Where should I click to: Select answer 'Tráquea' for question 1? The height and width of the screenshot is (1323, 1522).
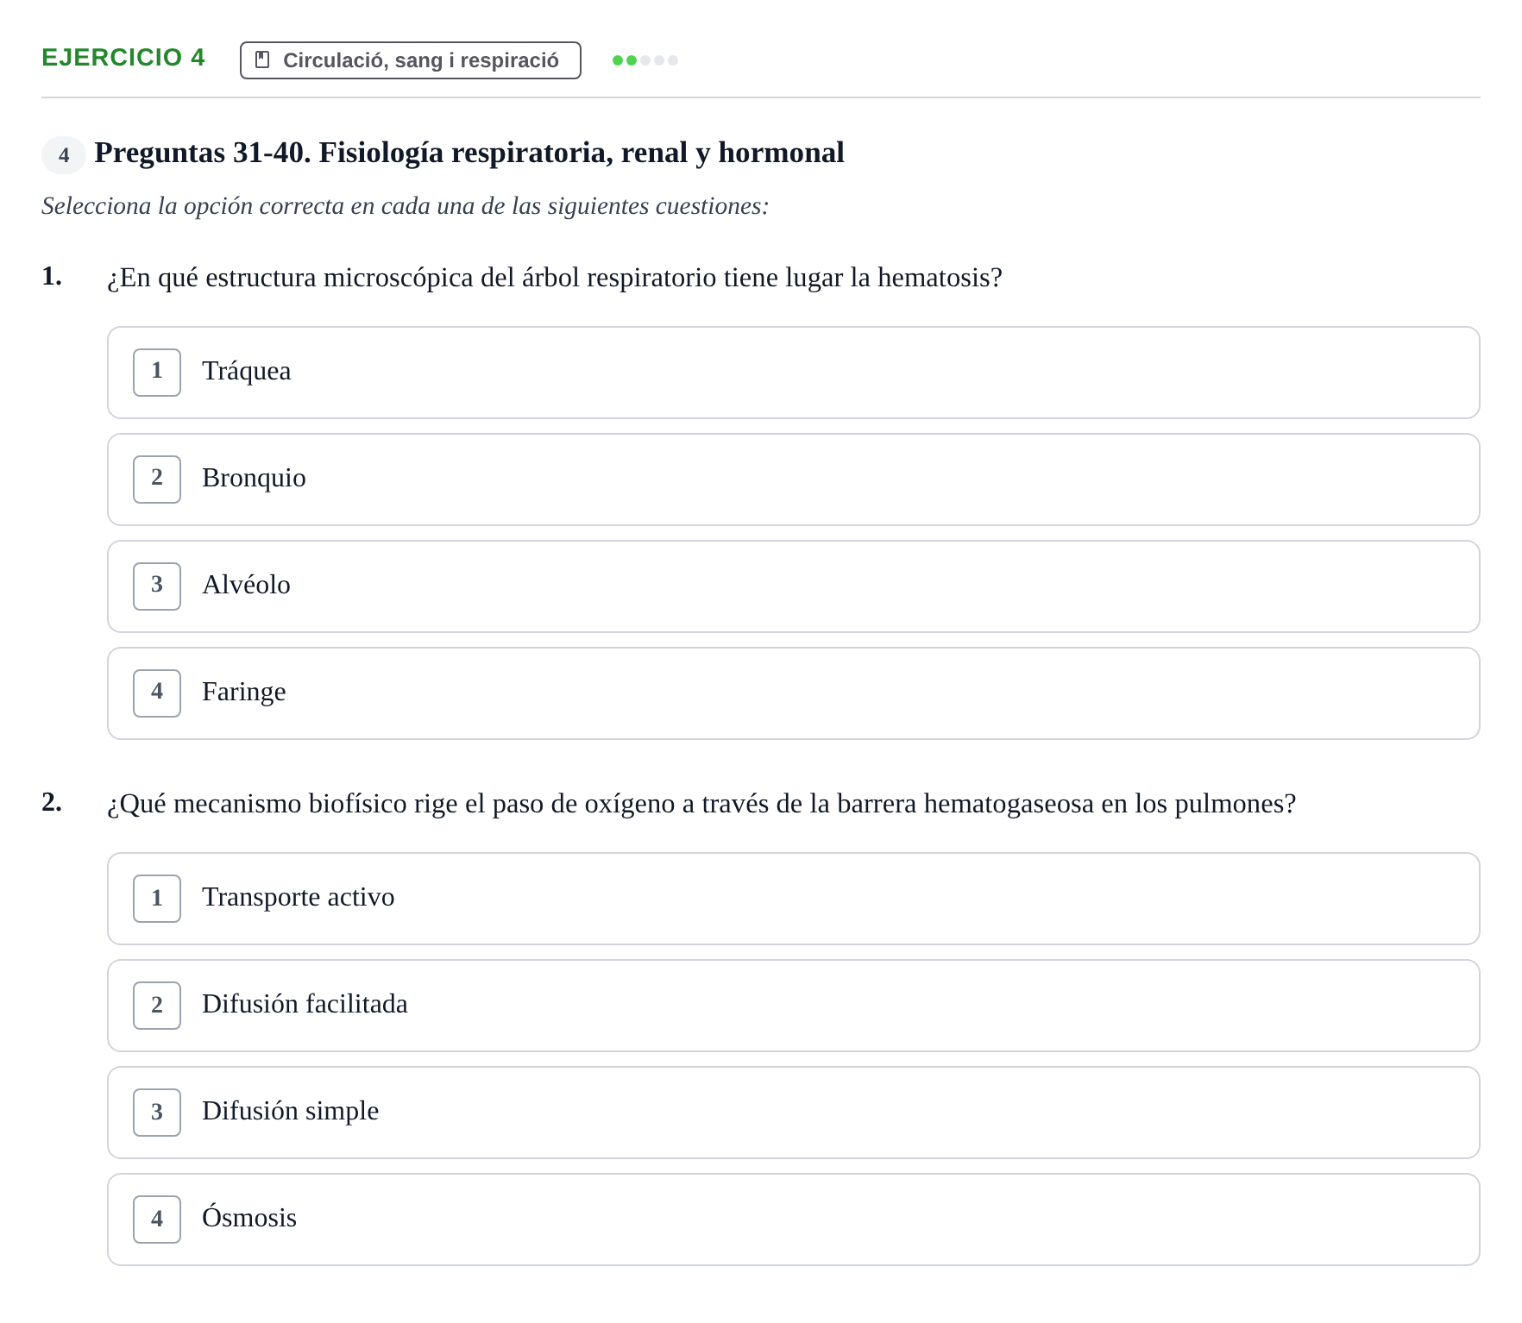pos(794,373)
